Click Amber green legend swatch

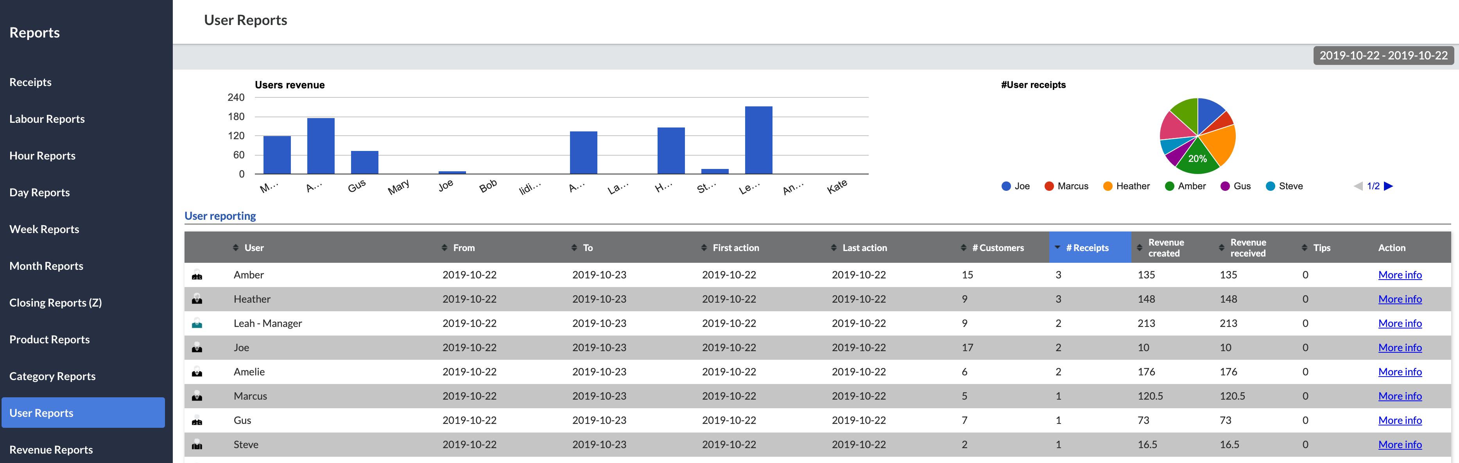point(1170,186)
